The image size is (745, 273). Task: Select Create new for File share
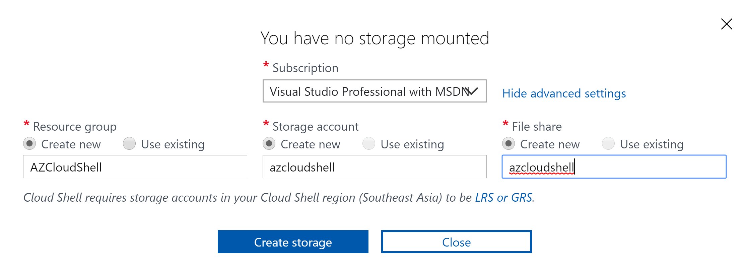[x=509, y=144]
